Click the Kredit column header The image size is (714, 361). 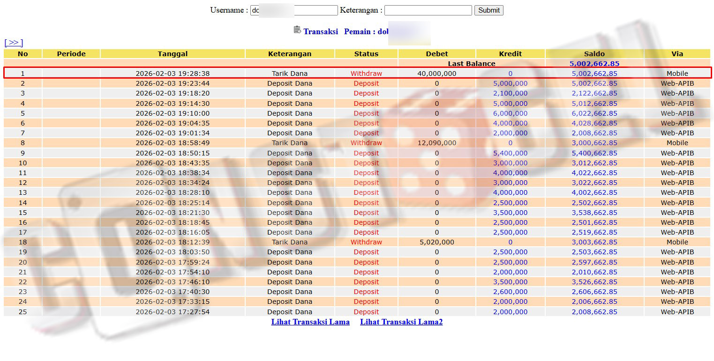[510, 54]
